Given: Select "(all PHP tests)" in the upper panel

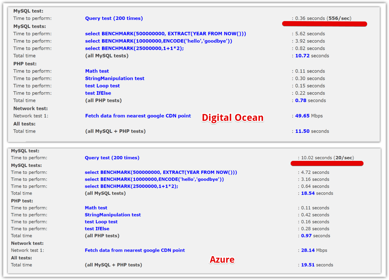Looking at the screenshot, I should pos(104,100).
